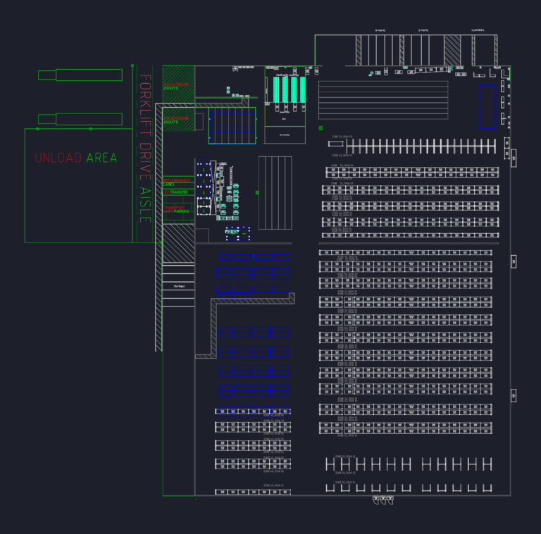This screenshot has width=541, height=534.
Task: Select the ZONE 44, ROW 02 label
Action: pos(273,471)
